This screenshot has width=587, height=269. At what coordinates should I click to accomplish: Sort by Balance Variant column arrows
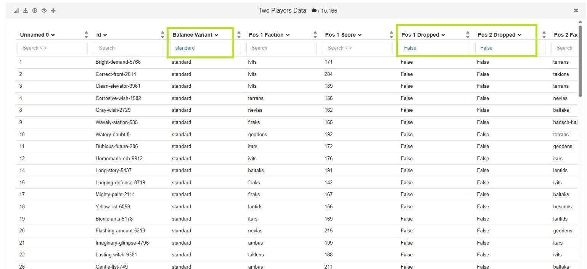click(x=239, y=35)
